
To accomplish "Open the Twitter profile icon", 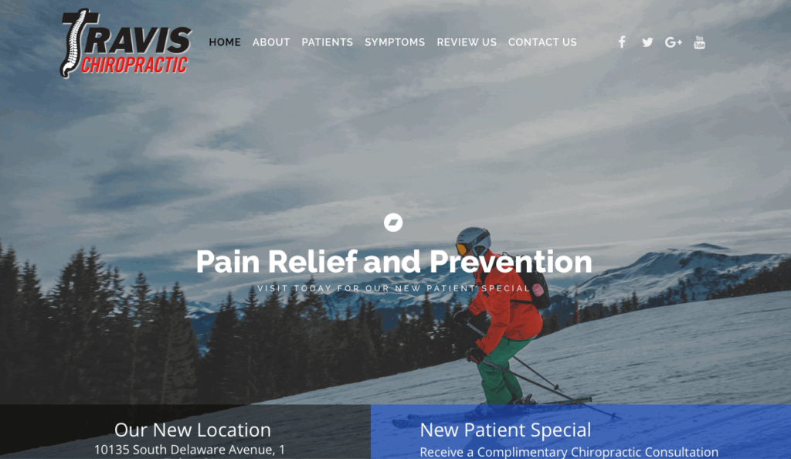I will [647, 42].
